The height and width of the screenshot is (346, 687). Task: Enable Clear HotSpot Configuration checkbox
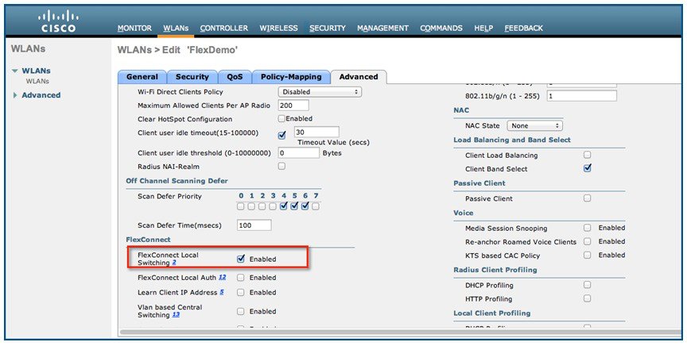(281, 118)
